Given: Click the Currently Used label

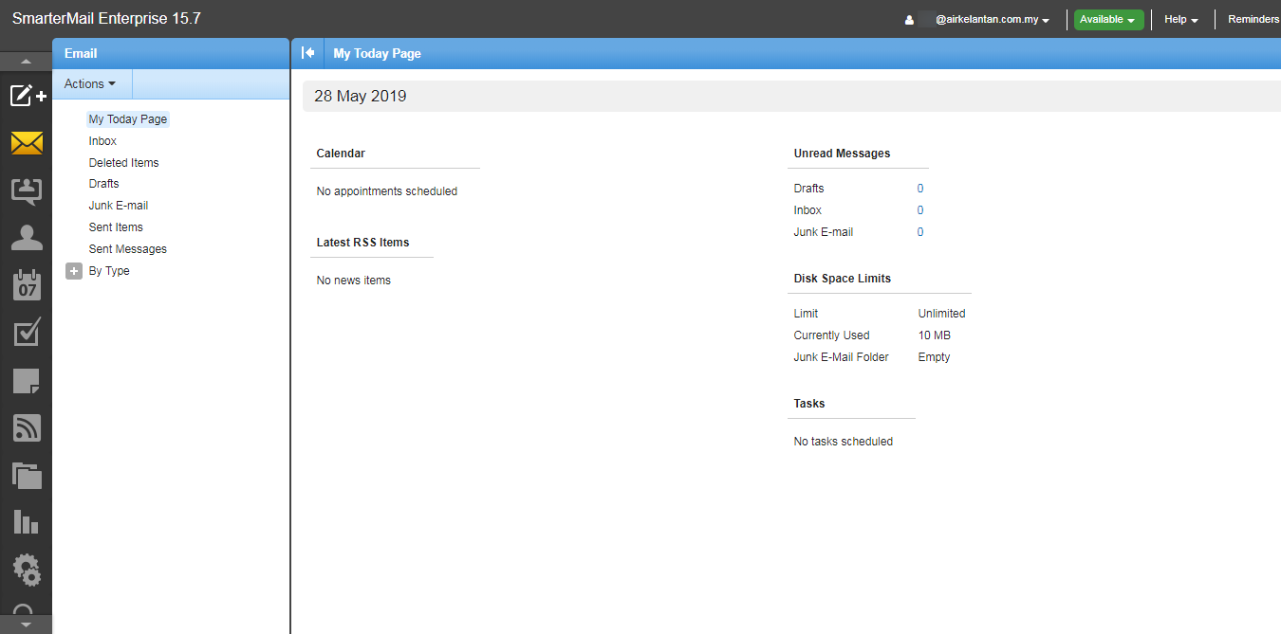Looking at the screenshot, I should 831,335.
